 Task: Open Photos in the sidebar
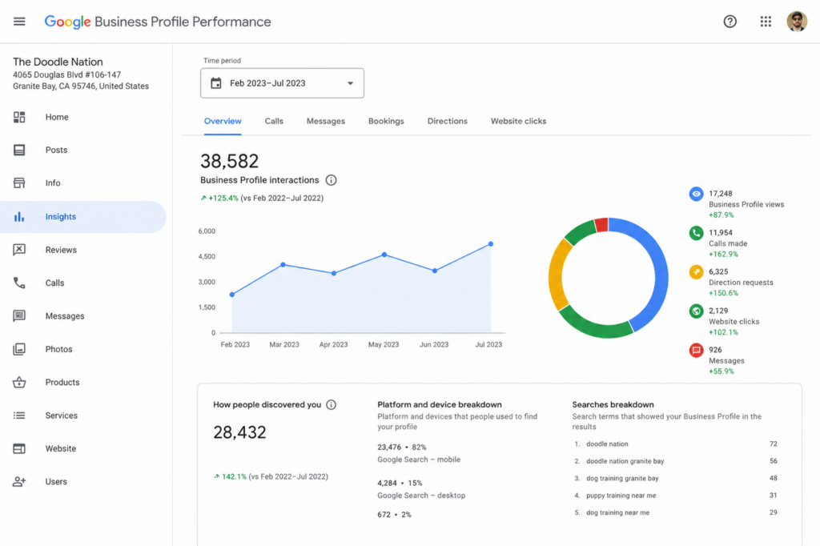pos(83,349)
